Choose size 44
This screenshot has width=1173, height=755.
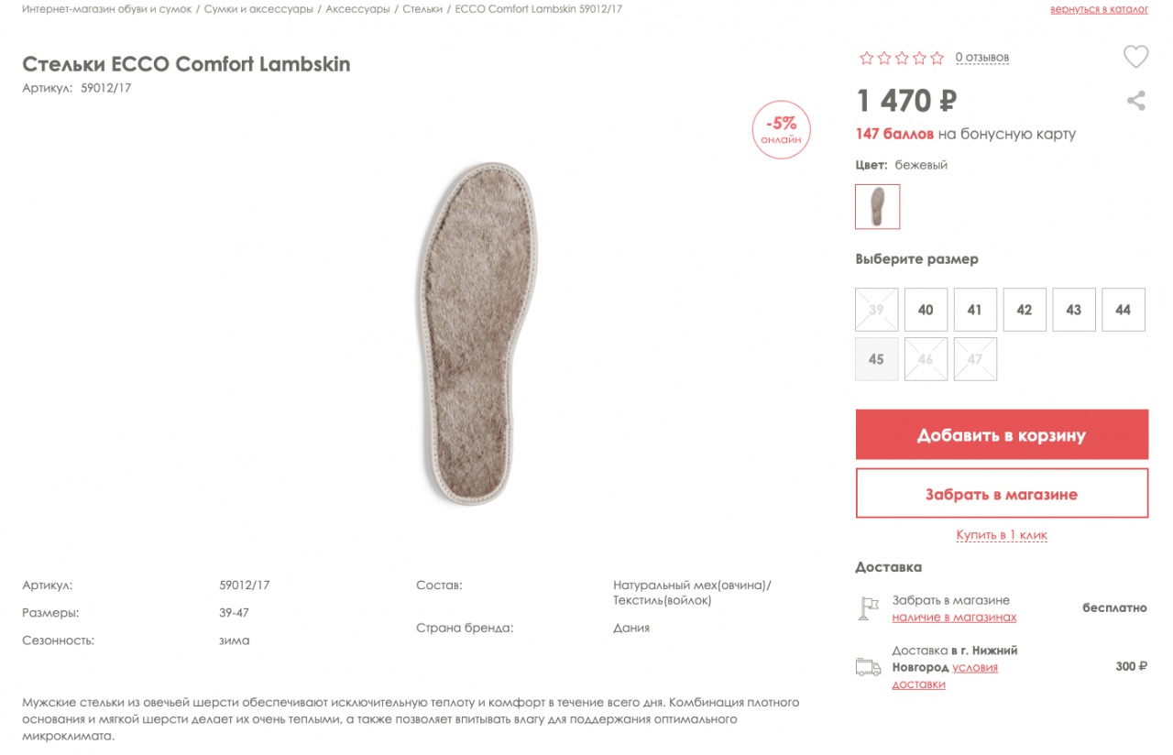(1123, 310)
